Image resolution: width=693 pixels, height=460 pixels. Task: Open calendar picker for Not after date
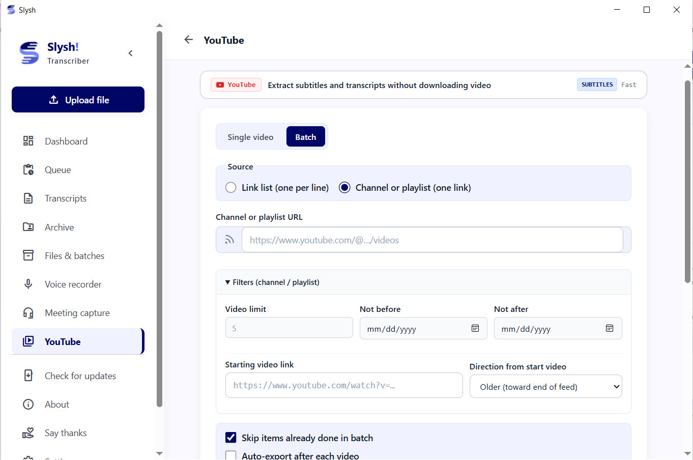tap(610, 328)
